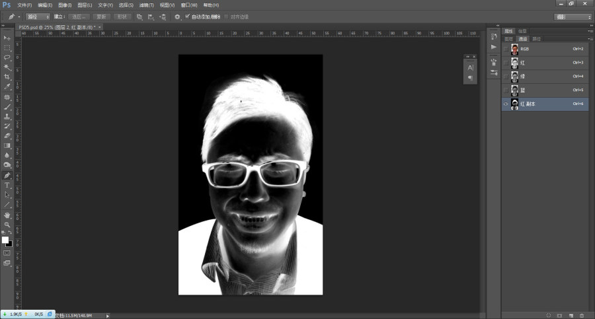Open the Actions play-icon panel
The image size is (595, 319).
click(494, 48)
